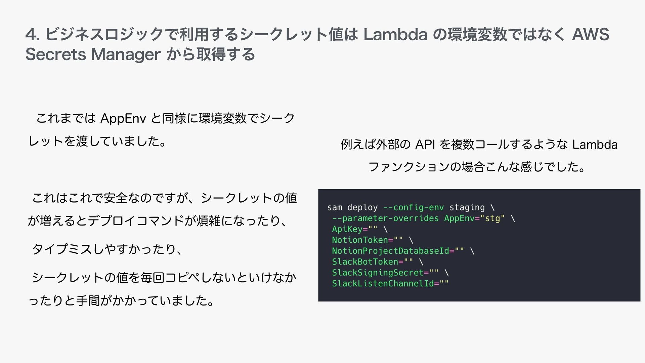Viewport: 645px width, 363px height.
Task: Click the "NotionProjectDatabaseId" parameter line
Action: pos(390,251)
